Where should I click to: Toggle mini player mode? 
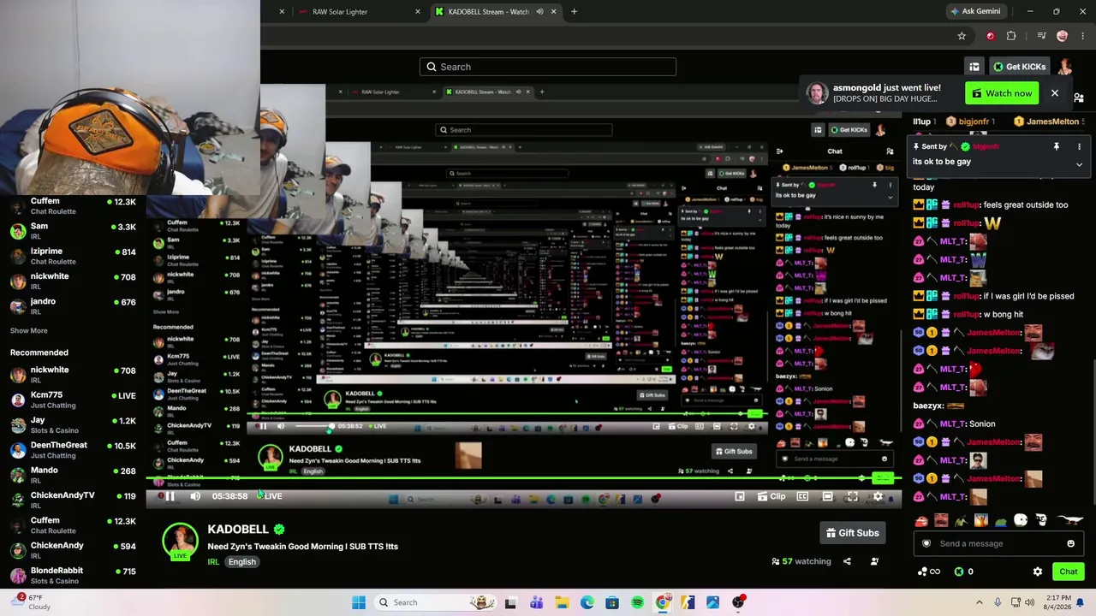click(x=740, y=496)
